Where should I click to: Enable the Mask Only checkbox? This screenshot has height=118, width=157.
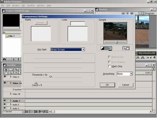coord(109,66)
